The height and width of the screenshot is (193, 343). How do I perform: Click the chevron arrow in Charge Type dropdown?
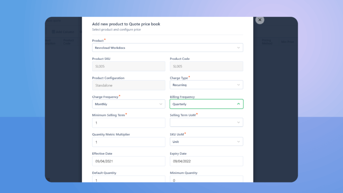click(238, 85)
